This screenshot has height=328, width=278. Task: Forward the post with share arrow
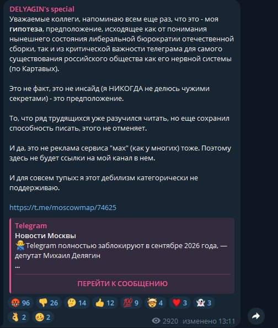pyautogui.click(x=256, y=316)
